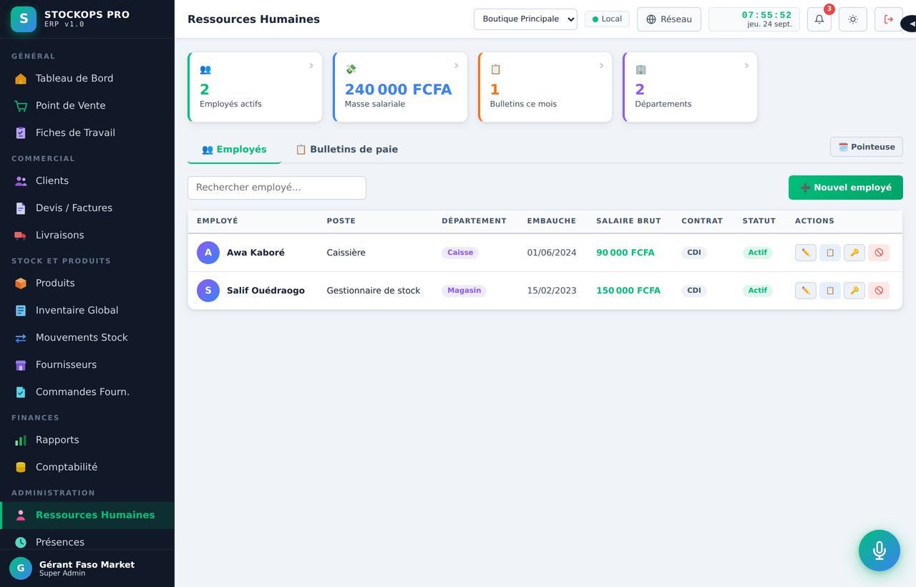
Task: Click the logout icon in the top bar
Action: (889, 19)
